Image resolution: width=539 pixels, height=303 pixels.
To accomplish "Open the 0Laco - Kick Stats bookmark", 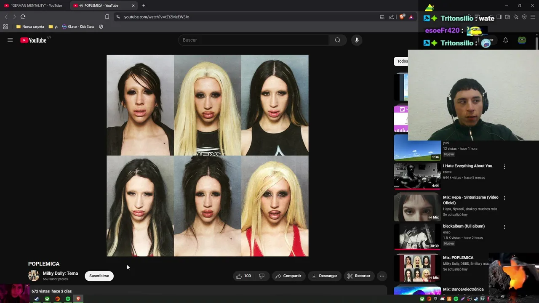I will [x=78, y=27].
